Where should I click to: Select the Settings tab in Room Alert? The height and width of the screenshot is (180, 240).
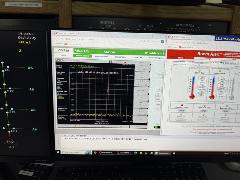208,58
